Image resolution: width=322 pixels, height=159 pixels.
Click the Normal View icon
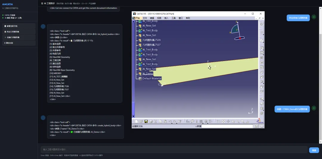(247, 121)
